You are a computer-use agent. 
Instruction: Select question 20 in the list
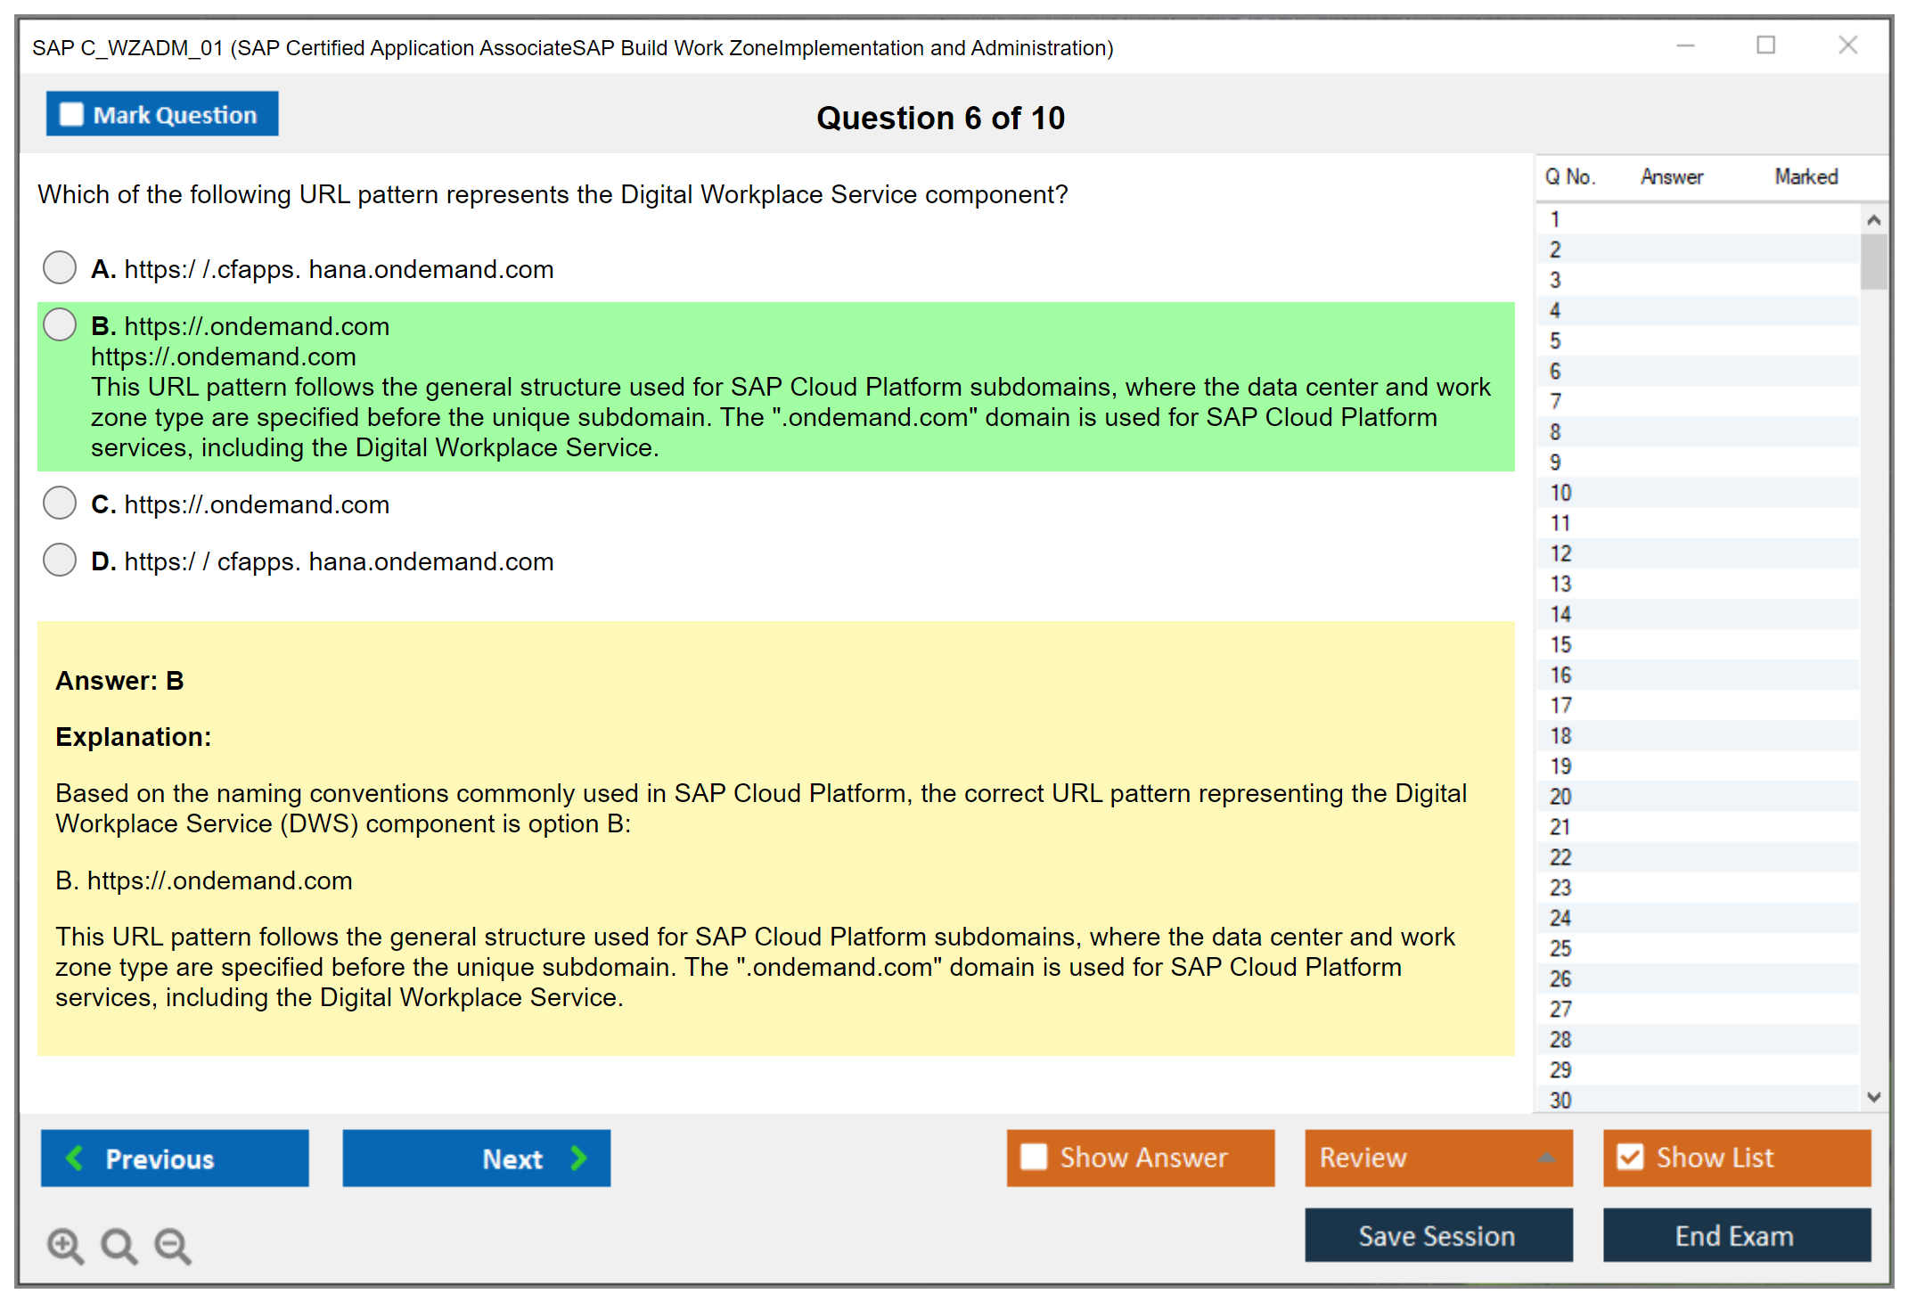[x=1560, y=797]
